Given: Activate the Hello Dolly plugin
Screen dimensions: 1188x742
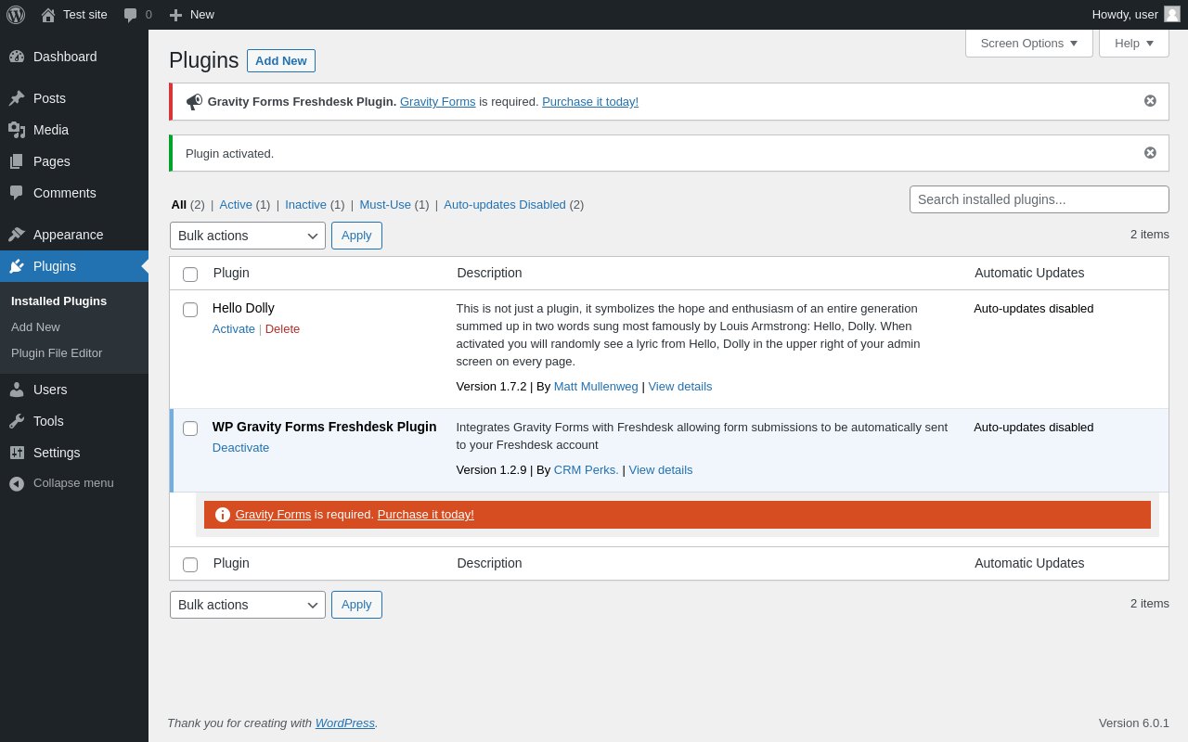Looking at the screenshot, I should pyautogui.click(x=234, y=329).
